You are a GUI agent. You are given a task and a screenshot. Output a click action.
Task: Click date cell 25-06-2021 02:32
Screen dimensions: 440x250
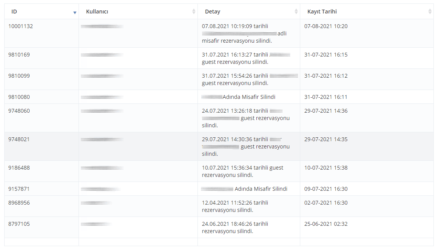[326, 224]
